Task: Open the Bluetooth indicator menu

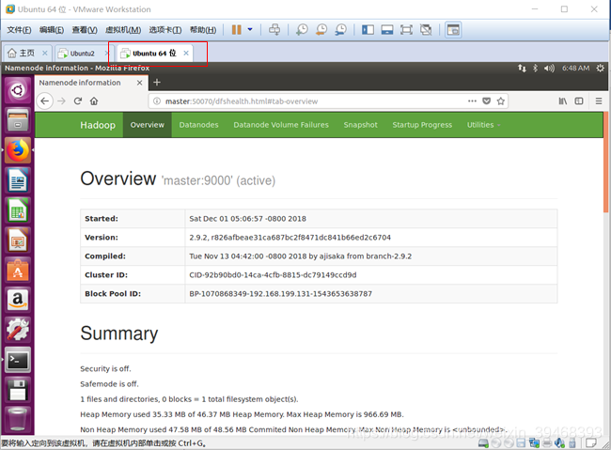Action: (535, 69)
